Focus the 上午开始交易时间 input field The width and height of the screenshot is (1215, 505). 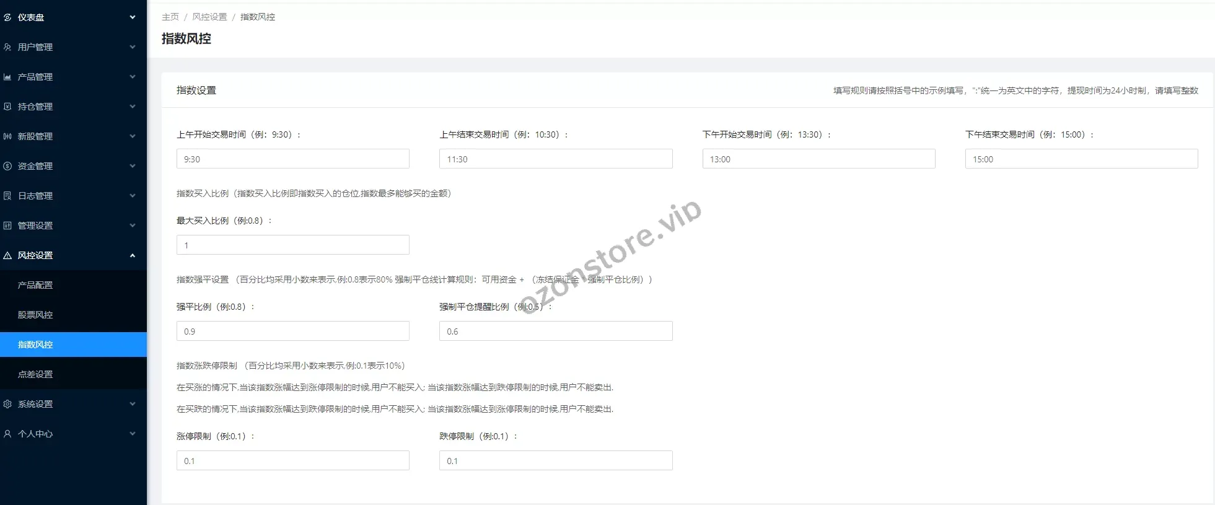(292, 159)
